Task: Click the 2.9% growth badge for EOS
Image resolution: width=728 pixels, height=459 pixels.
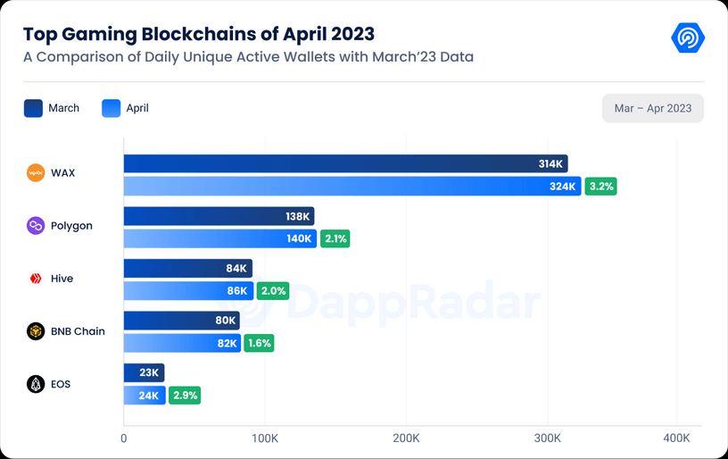Action: click(185, 396)
